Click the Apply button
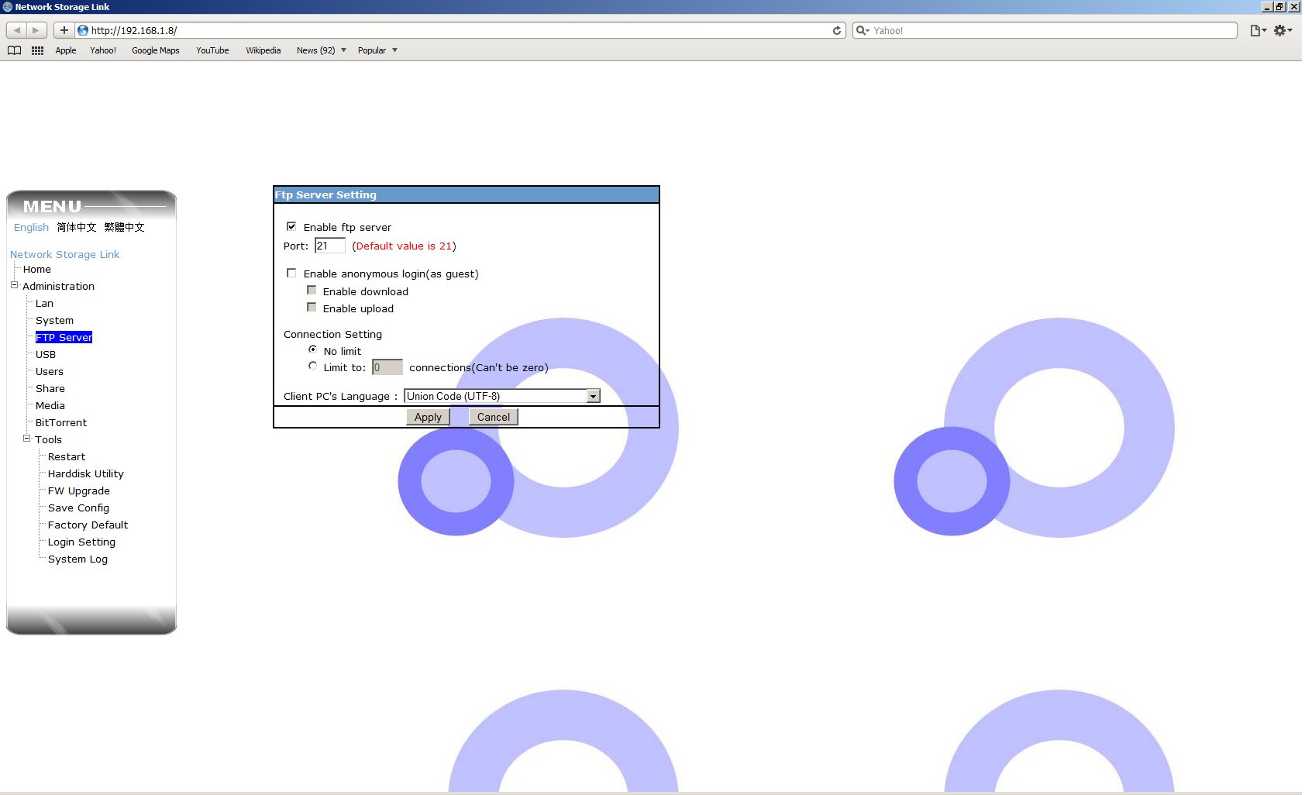The height and width of the screenshot is (795, 1305). pyautogui.click(x=428, y=417)
